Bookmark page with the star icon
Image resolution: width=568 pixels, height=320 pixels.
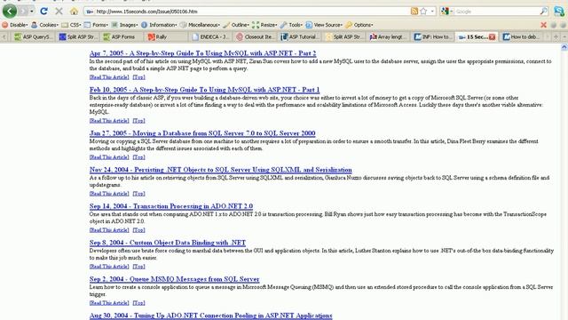423,12
